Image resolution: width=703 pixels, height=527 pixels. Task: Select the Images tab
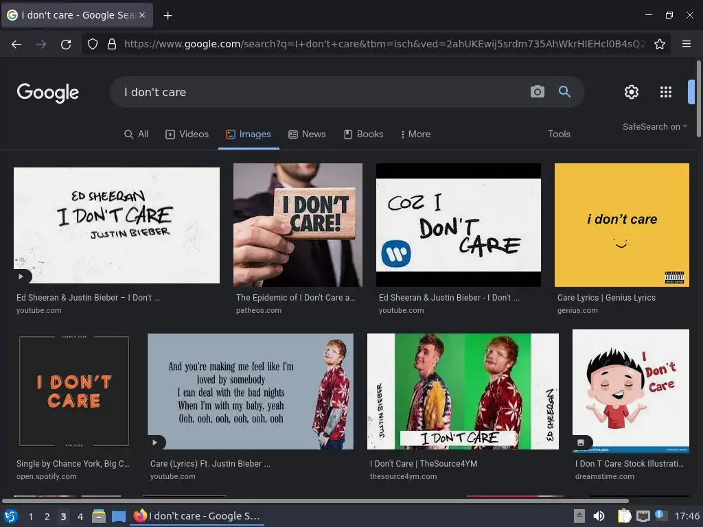click(x=249, y=134)
